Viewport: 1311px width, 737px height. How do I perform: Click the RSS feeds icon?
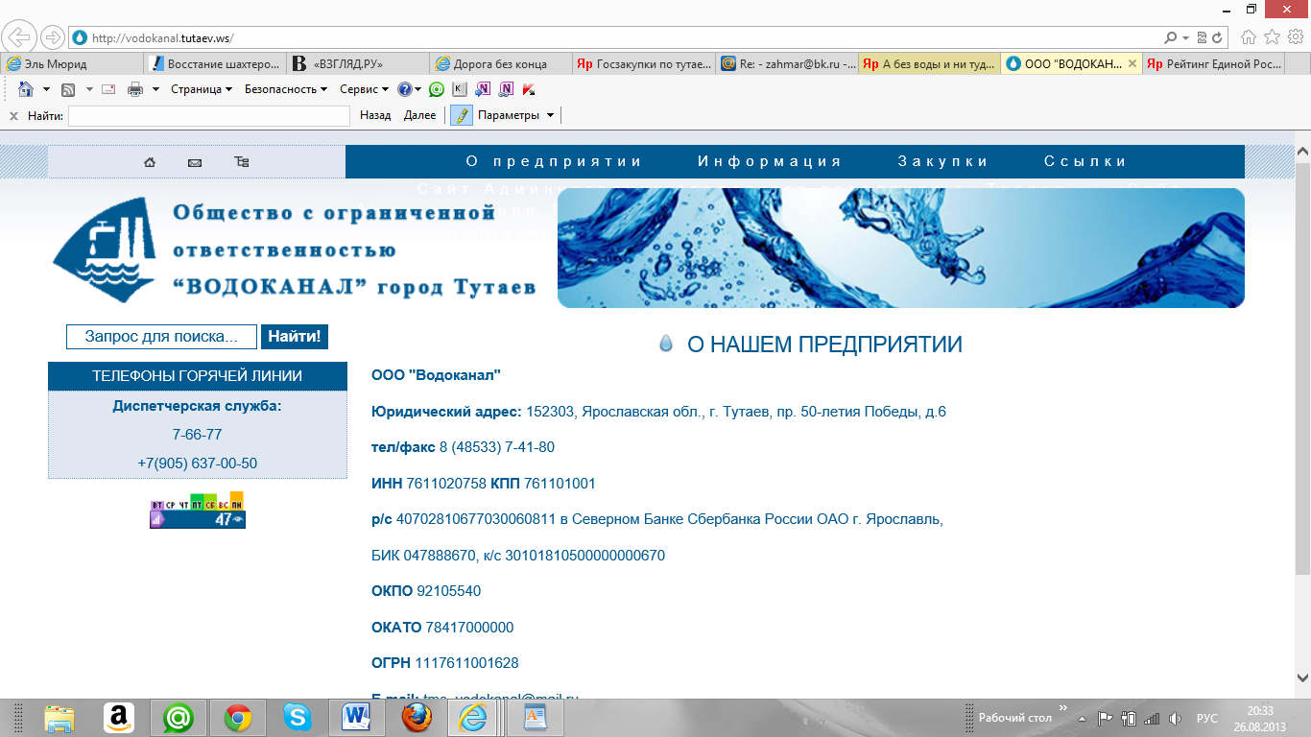pyautogui.click(x=68, y=89)
